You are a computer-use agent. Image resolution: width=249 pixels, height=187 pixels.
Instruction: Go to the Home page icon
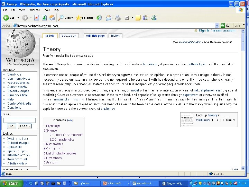click(x=52, y=18)
